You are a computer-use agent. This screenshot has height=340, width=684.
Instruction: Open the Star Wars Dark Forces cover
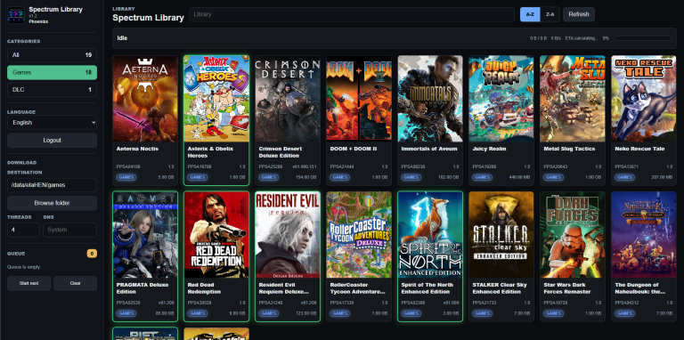pos(573,235)
